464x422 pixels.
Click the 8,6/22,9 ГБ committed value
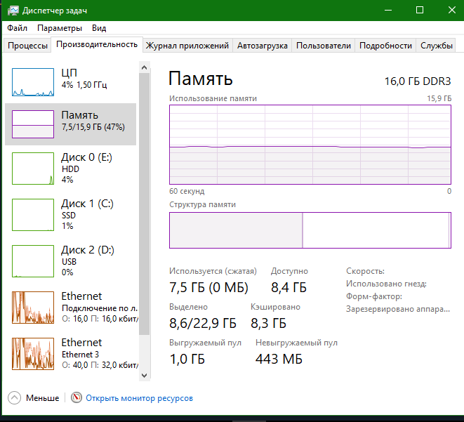(x=203, y=323)
